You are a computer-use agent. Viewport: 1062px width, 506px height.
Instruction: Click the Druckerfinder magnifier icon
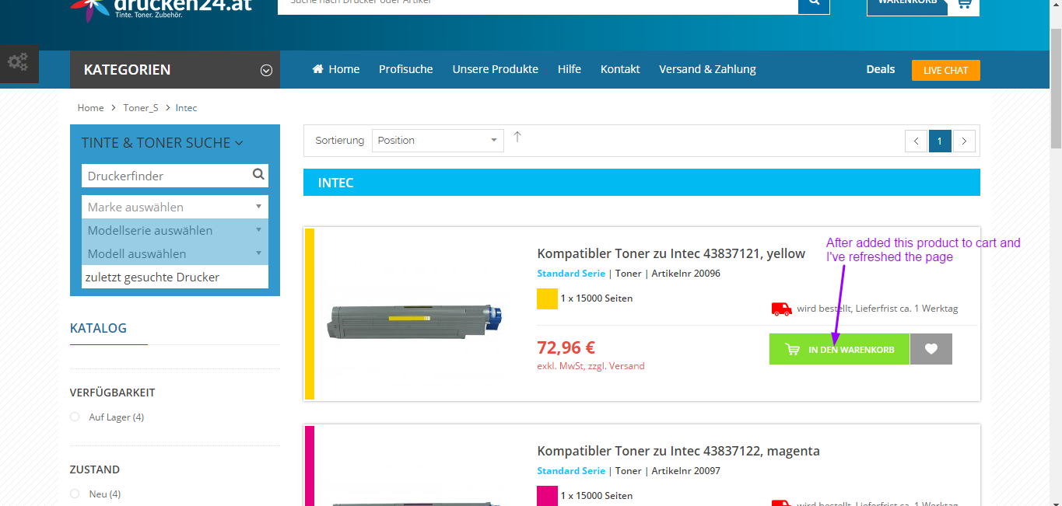point(258,175)
